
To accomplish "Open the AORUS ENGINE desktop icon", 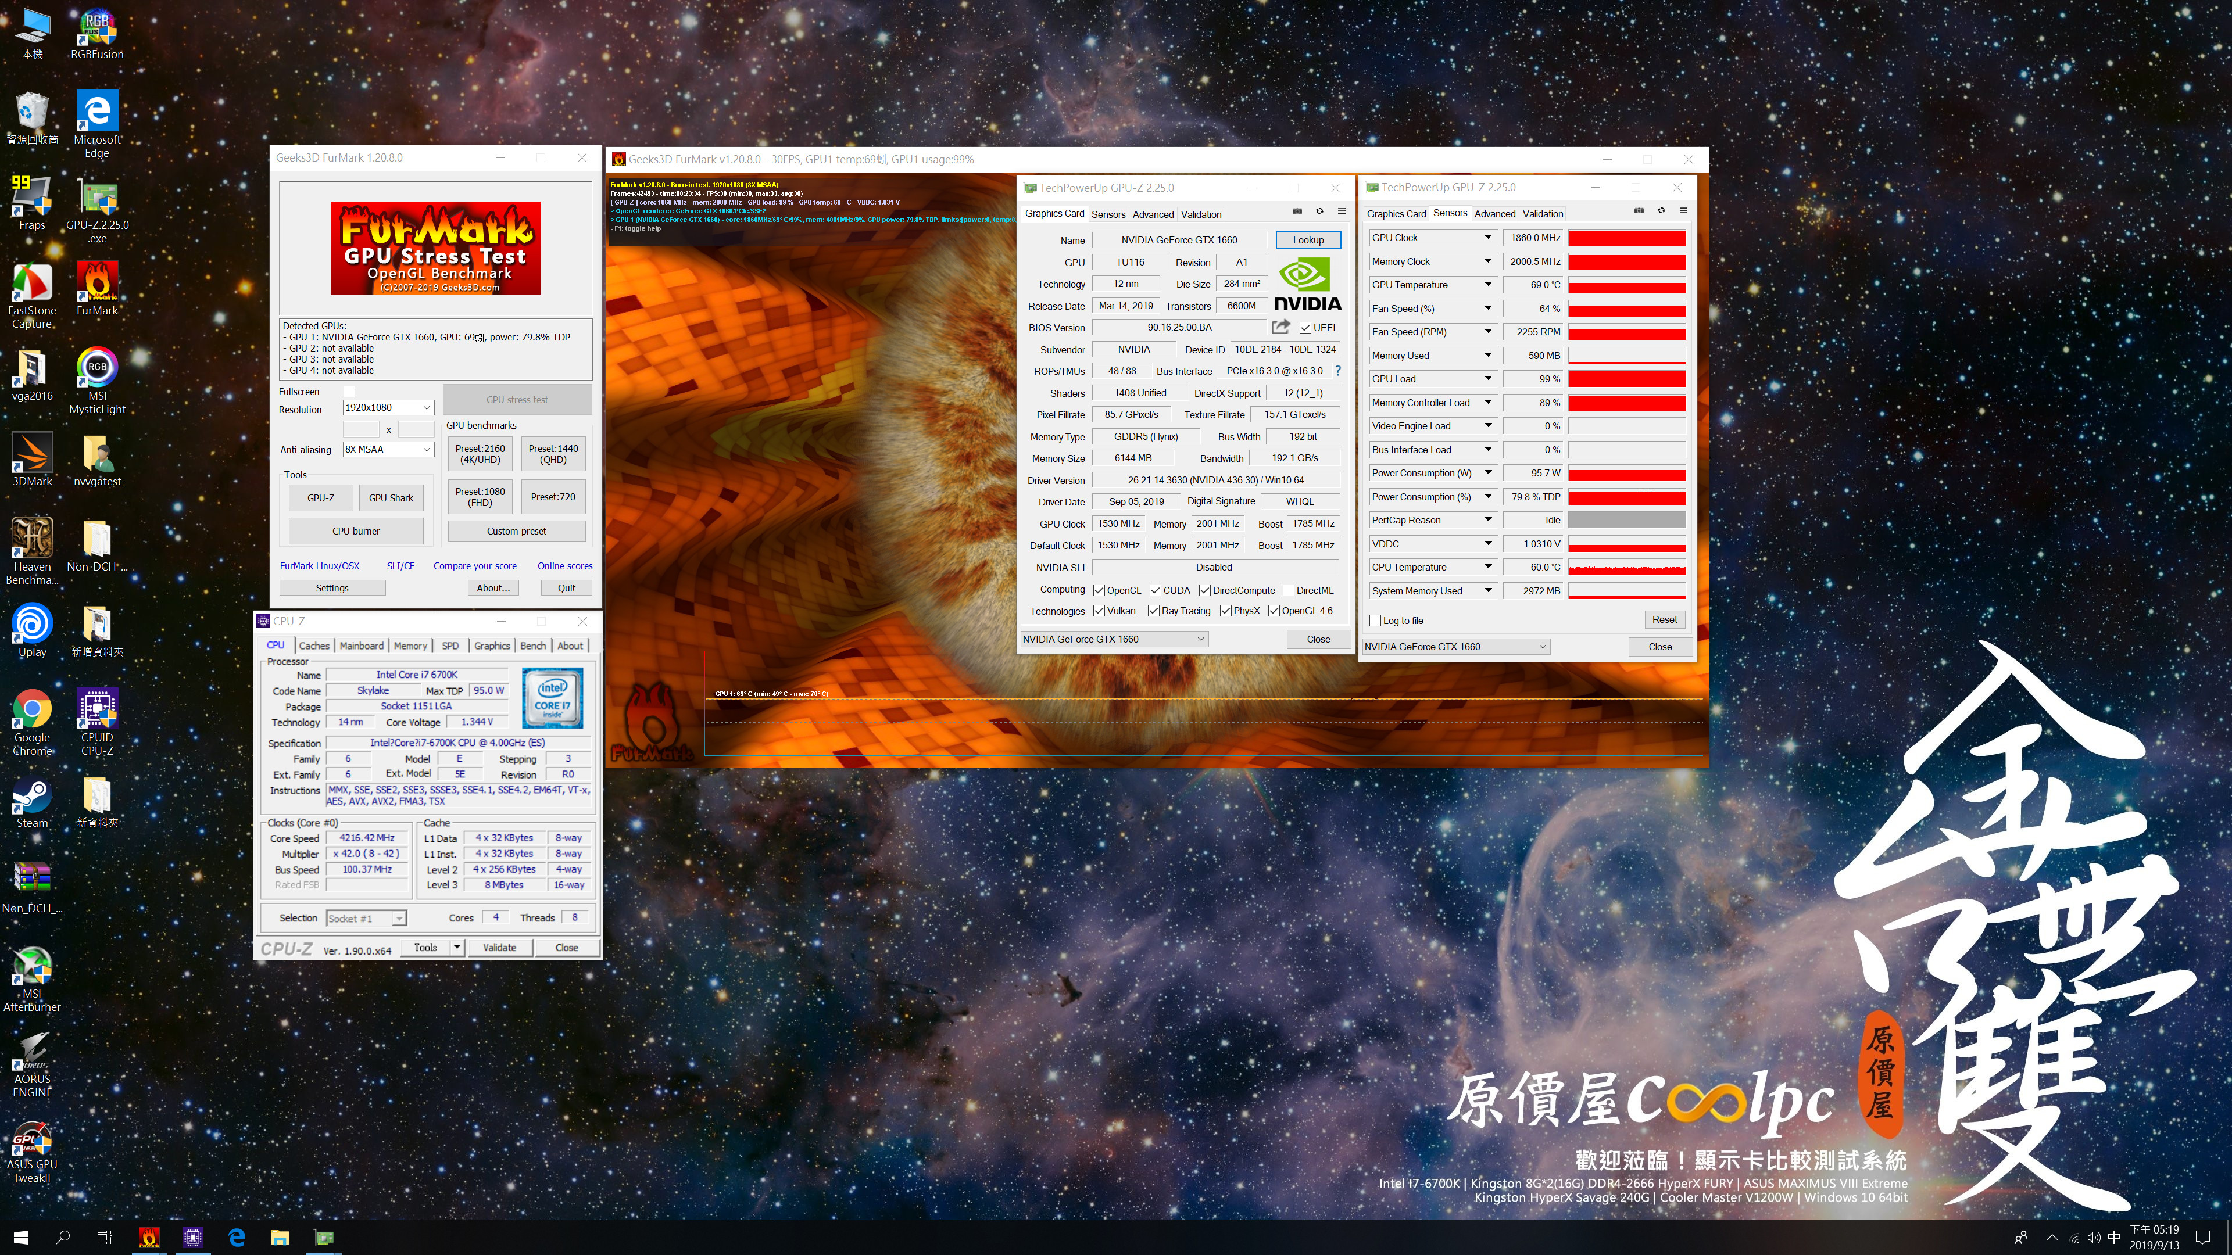I will pos(32,1064).
